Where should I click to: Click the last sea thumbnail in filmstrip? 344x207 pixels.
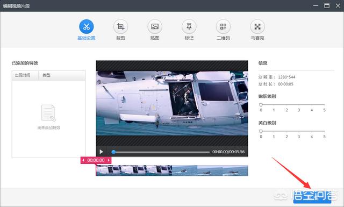pos(235,170)
